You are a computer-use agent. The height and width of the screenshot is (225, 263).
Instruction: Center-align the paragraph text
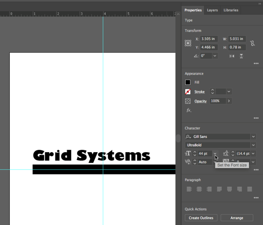pyautogui.click(x=199, y=189)
